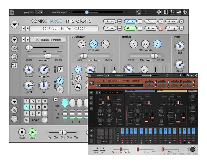Image resolution: width=207 pixels, height=164 pixels.
Task: Mute channel 4 with its m button
Action: coord(181,21)
